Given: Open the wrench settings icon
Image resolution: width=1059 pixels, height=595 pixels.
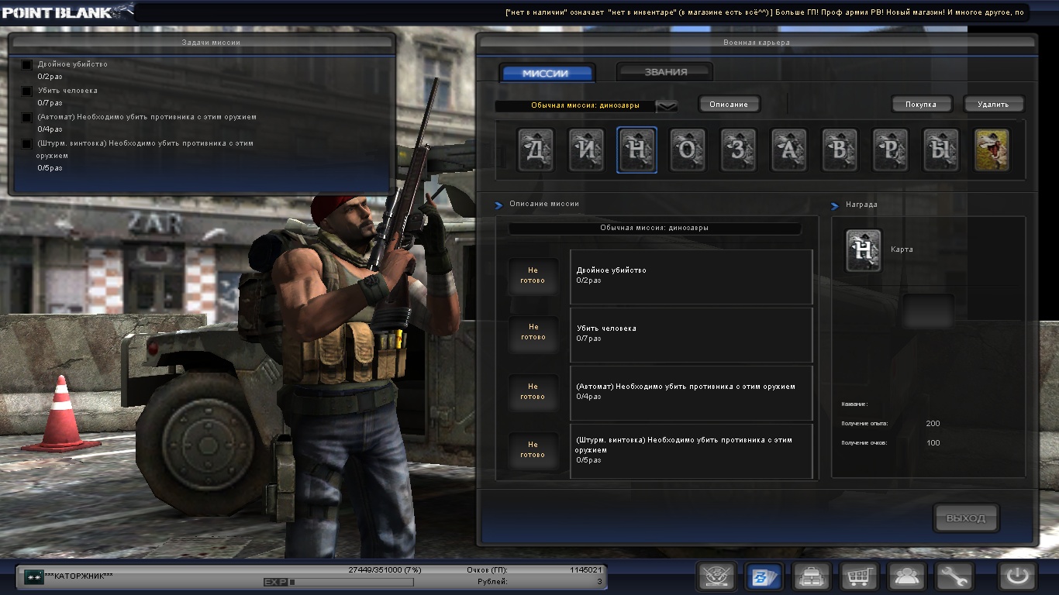Looking at the screenshot, I should (954, 576).
